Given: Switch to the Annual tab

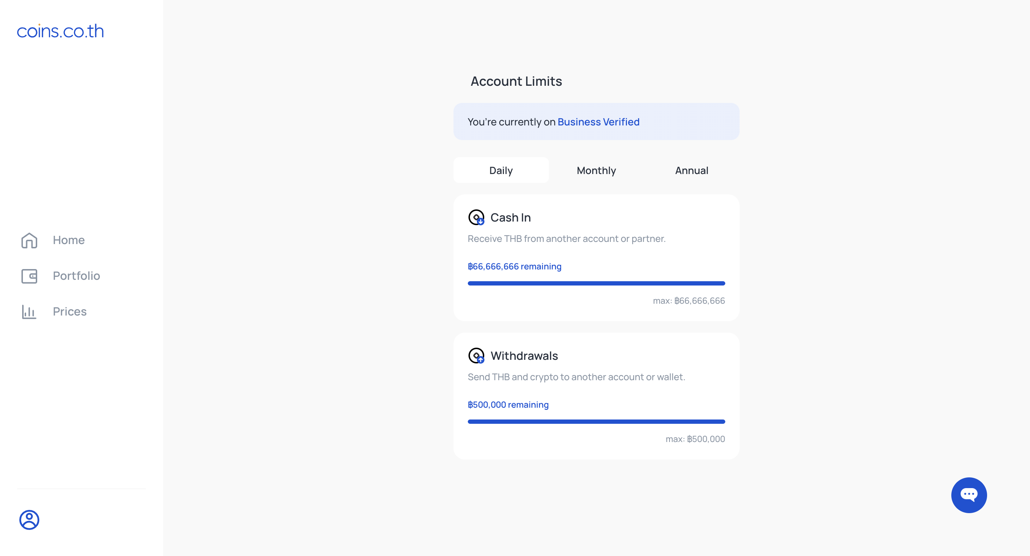Looking at the screenshot, I should (x=692, y=170).
